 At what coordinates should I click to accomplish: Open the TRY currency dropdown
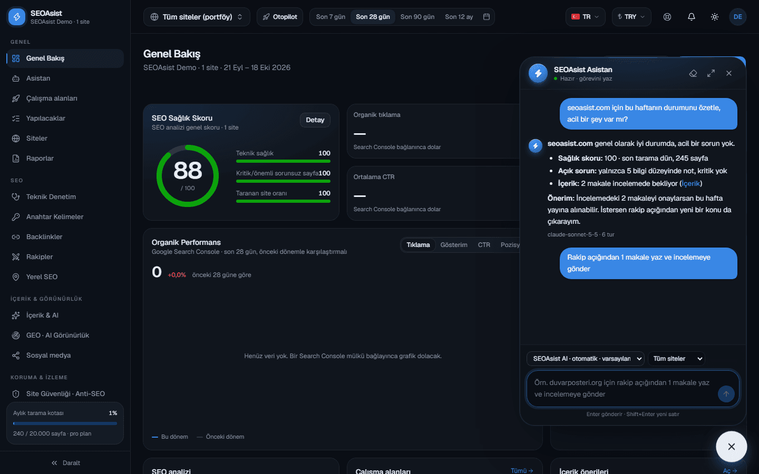click(x=631, y=17)
